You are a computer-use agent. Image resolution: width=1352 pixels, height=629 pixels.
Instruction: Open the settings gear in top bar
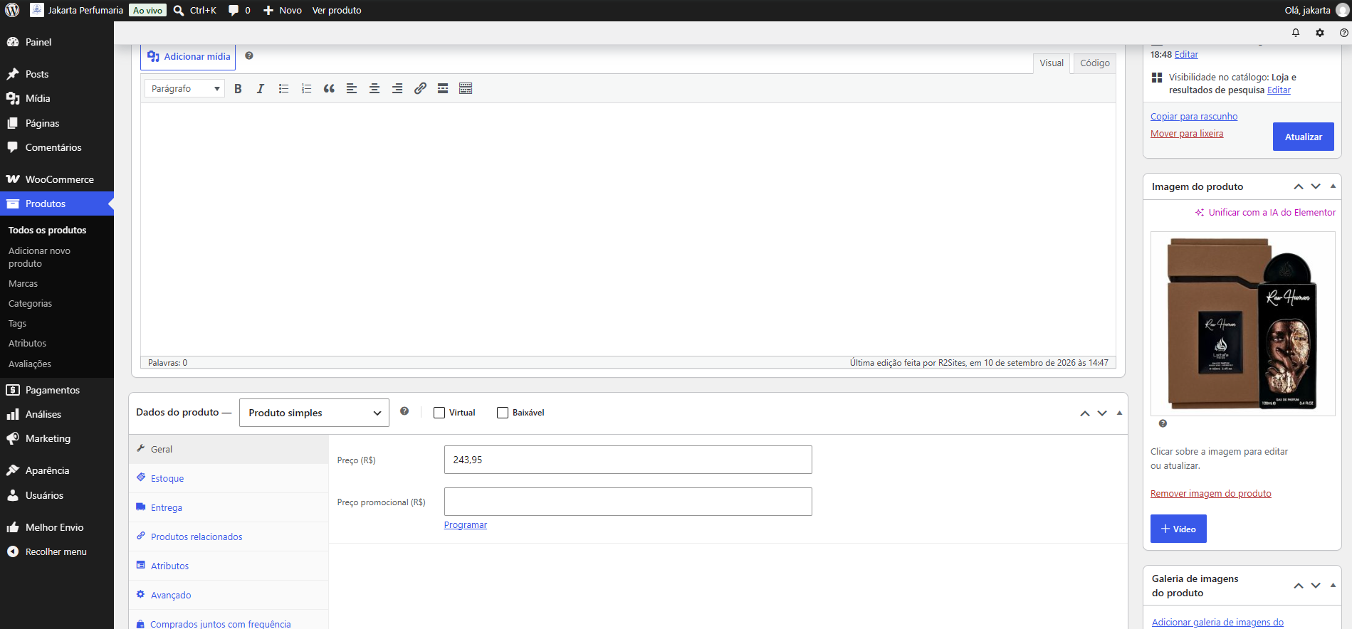pyautogui.click(x=1320, y=33)
